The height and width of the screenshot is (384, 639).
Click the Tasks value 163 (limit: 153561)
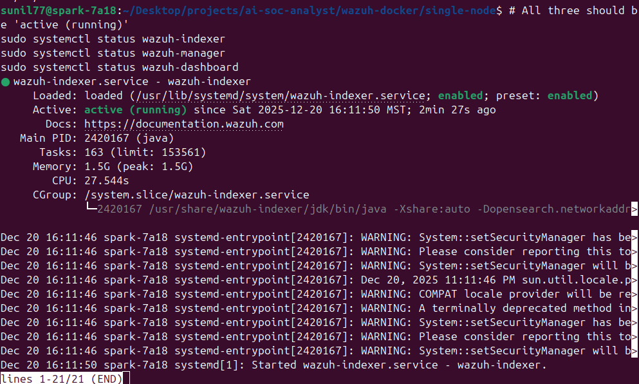click(x=145, y=153)
